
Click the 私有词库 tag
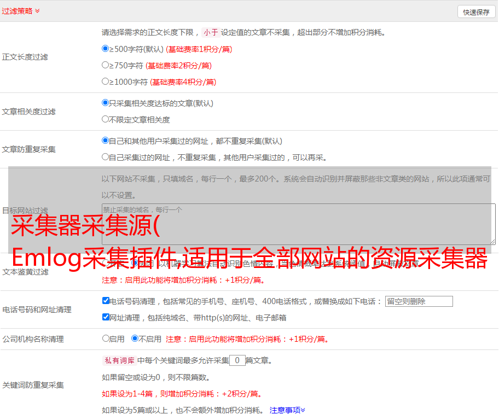(x=120, y=360)
